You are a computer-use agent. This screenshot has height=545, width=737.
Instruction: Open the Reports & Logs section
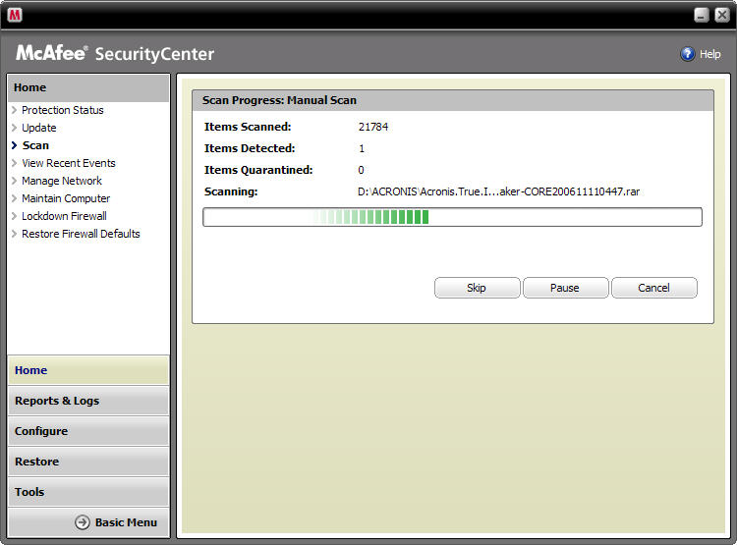pyautogui.click(x=88, y=401)
